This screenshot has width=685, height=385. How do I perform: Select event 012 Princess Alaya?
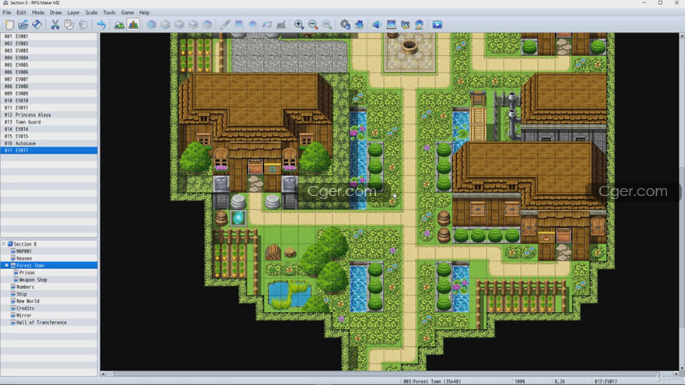click(x=49, y=115)
